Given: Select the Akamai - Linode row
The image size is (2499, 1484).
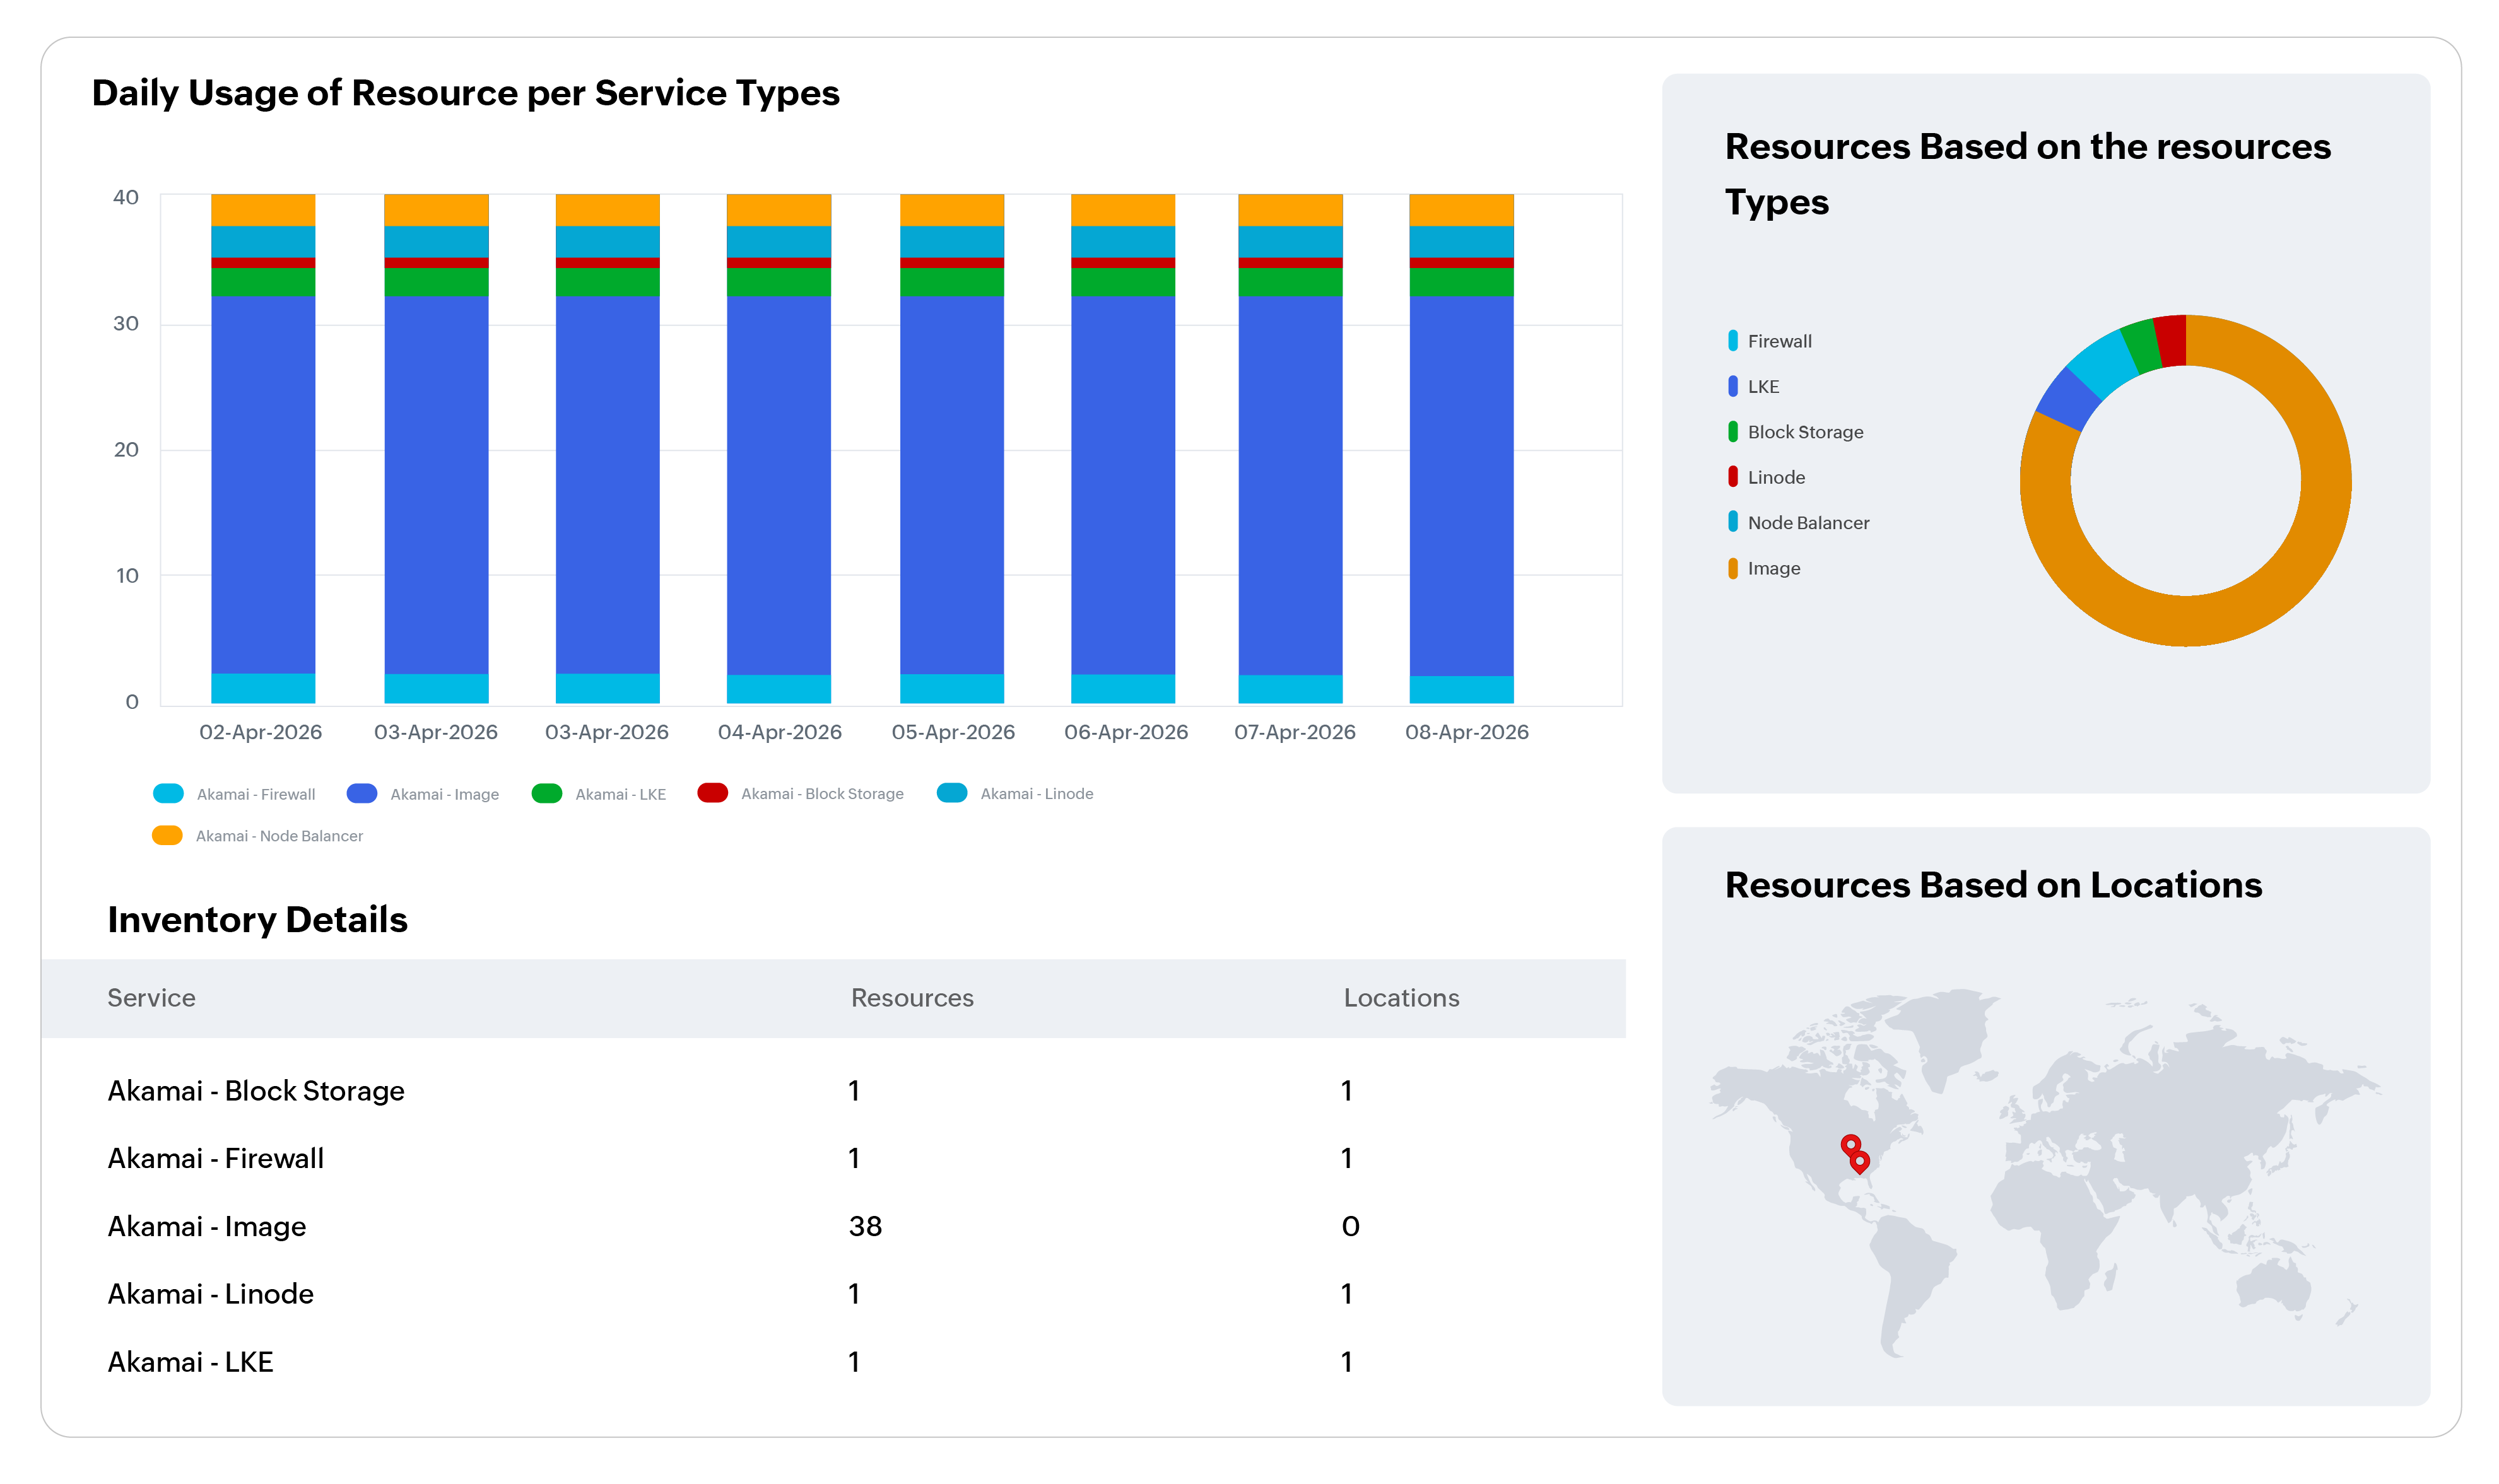Looking at the screenshot, I should [x=833, y=1294].
